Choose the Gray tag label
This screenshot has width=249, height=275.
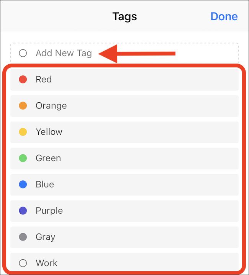45,237
